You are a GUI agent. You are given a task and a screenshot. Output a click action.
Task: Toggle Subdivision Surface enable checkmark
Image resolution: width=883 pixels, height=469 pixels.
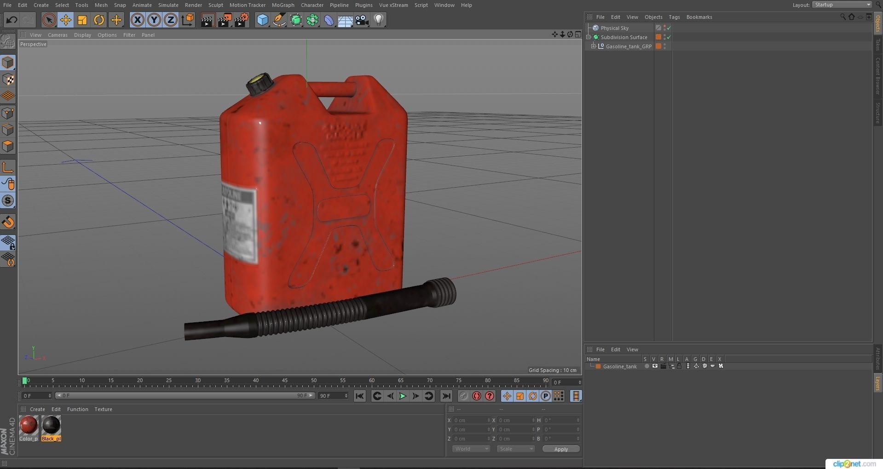669,37
